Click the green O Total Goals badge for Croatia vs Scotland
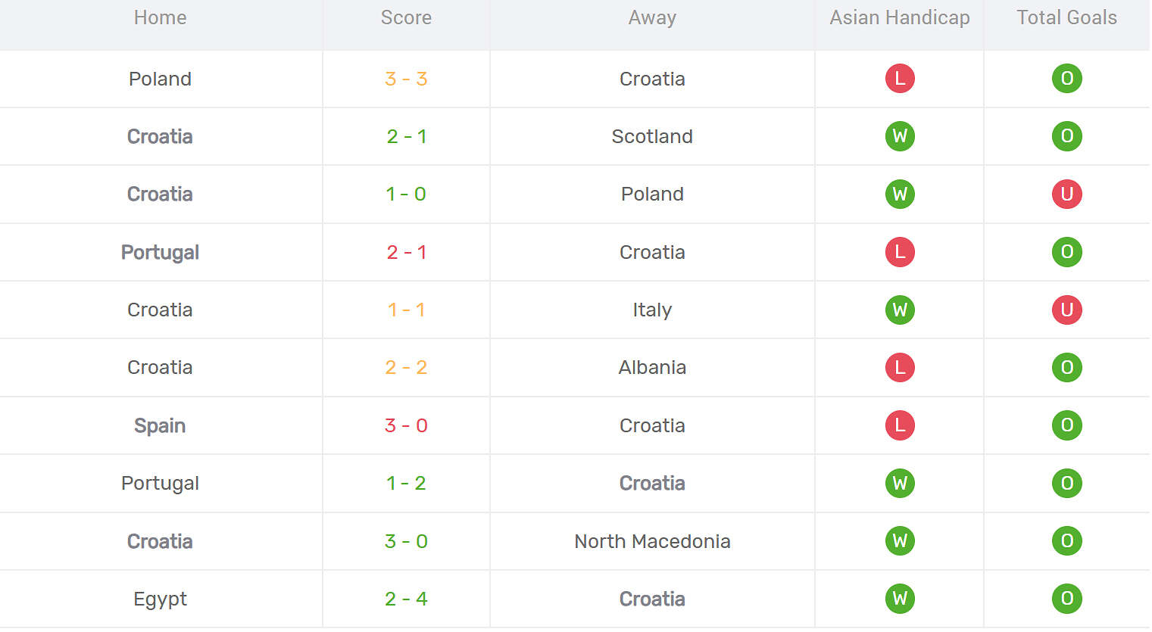1152x632 pixels. 1066,136
